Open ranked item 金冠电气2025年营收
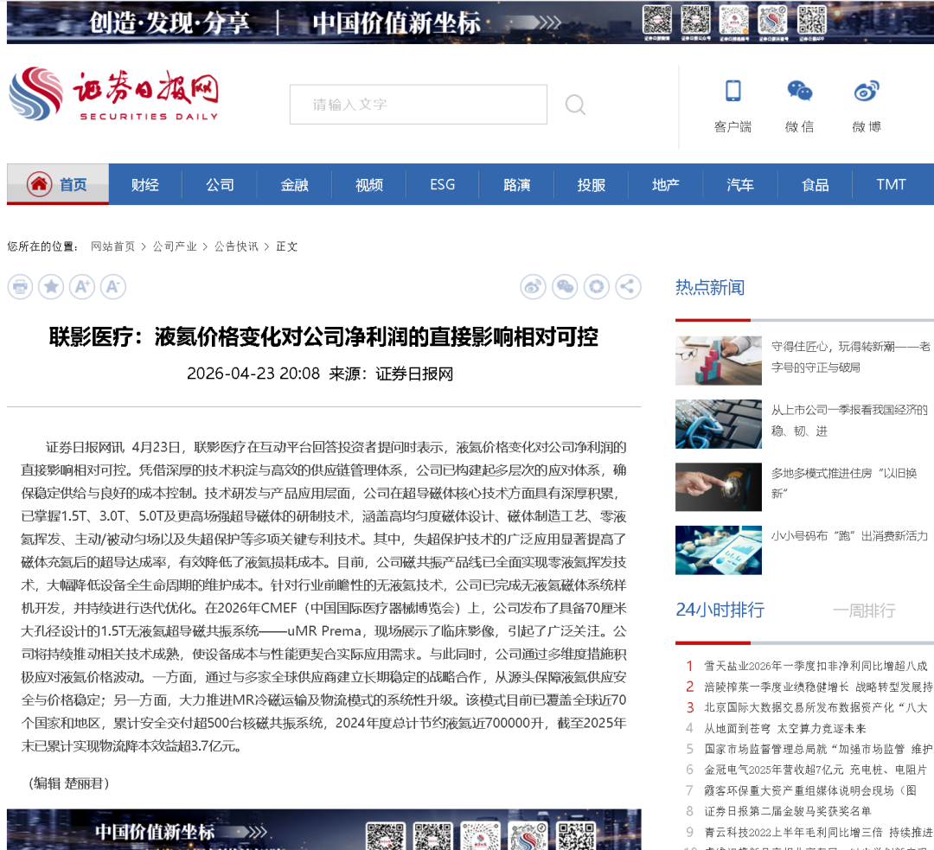This screenshot has height=850, width=934. tap(816, 770)
